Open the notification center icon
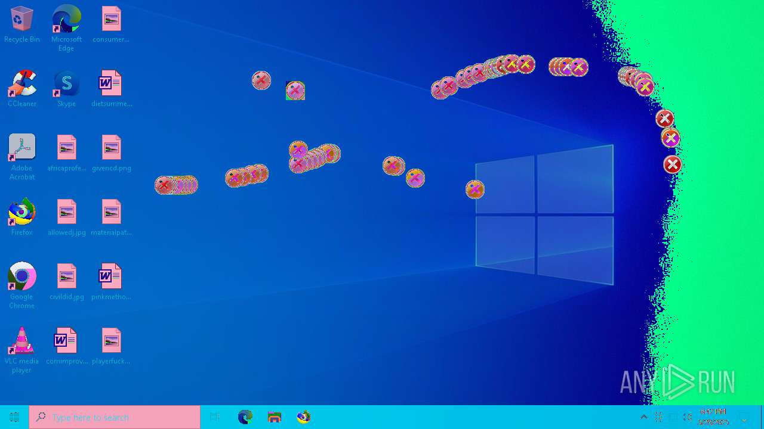 [x=744, y=417]
